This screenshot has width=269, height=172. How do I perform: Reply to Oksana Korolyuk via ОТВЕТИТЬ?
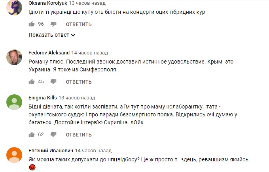coord(79,24)
